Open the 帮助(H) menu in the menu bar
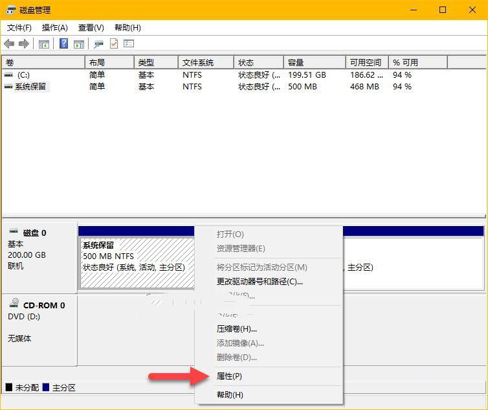The image size is (488, 410). (128, 28)
